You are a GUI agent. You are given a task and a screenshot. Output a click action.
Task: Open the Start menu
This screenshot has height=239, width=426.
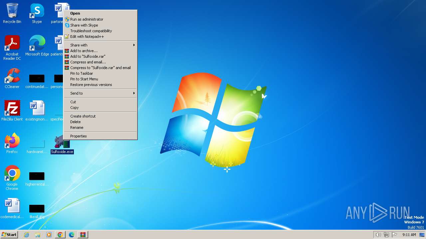coord(9,235)
